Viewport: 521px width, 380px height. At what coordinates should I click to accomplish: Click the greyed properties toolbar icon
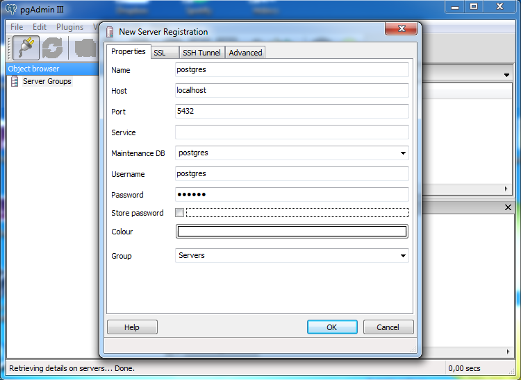[85, 48]
